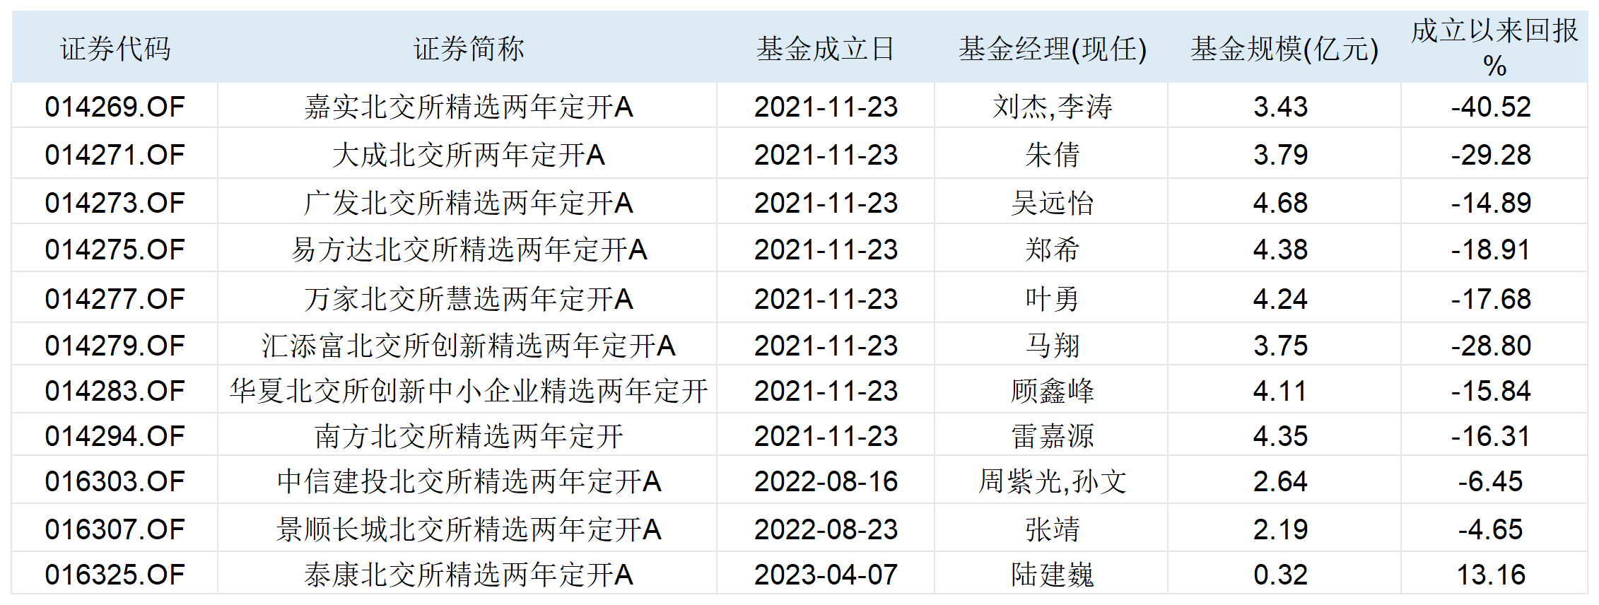Click the 证券代码 column header
Viewport: 1599px width, 605px height.
coord(115,49)
